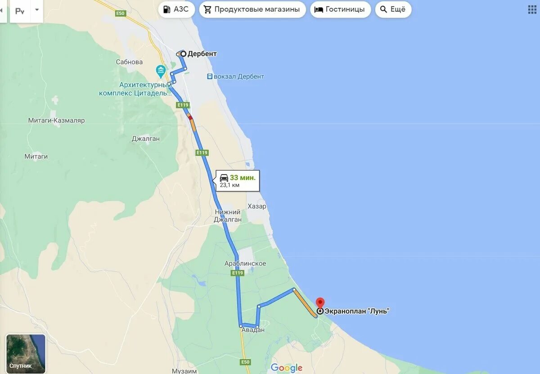540x374 pixels.
Task: Click the Авадан village label
Action: click(253, 330)
